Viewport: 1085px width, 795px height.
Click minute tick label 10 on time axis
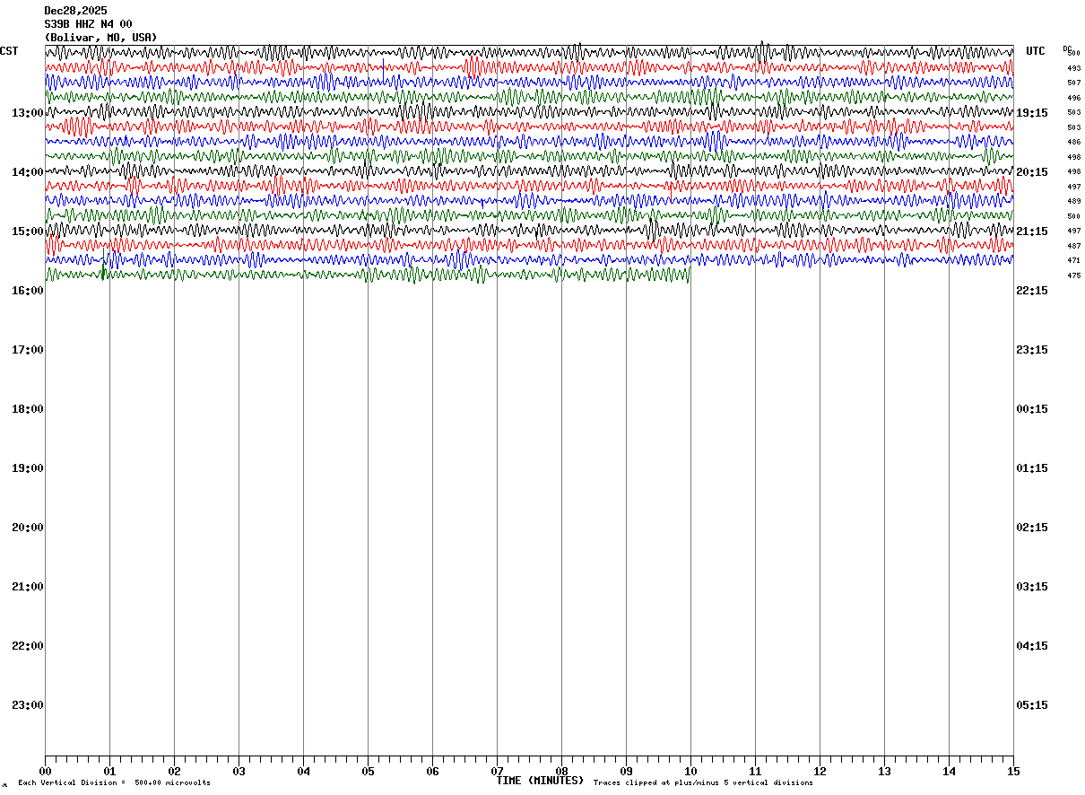(690, 772)
